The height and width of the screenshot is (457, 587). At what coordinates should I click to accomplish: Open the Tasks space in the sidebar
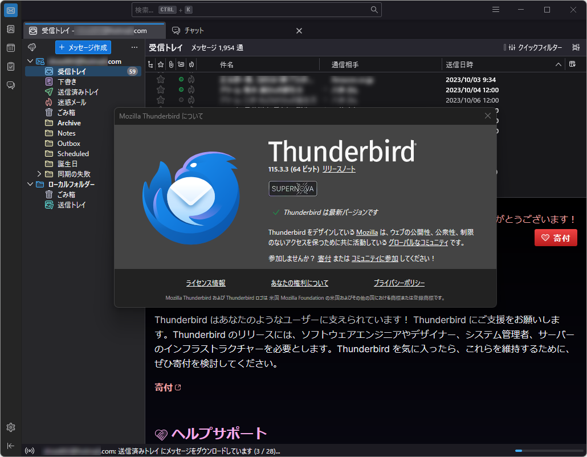10,67
